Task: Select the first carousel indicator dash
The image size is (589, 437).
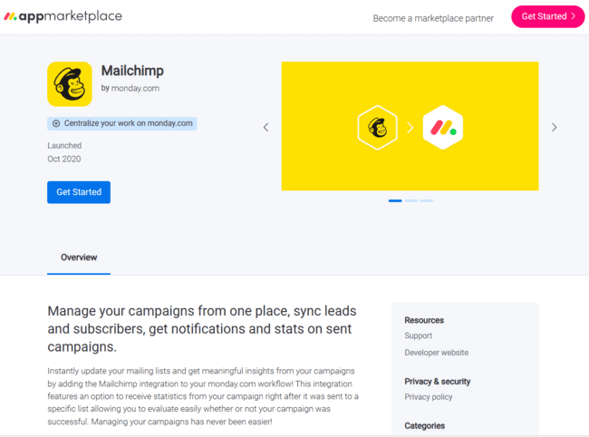Action: [x=395, y=200]
